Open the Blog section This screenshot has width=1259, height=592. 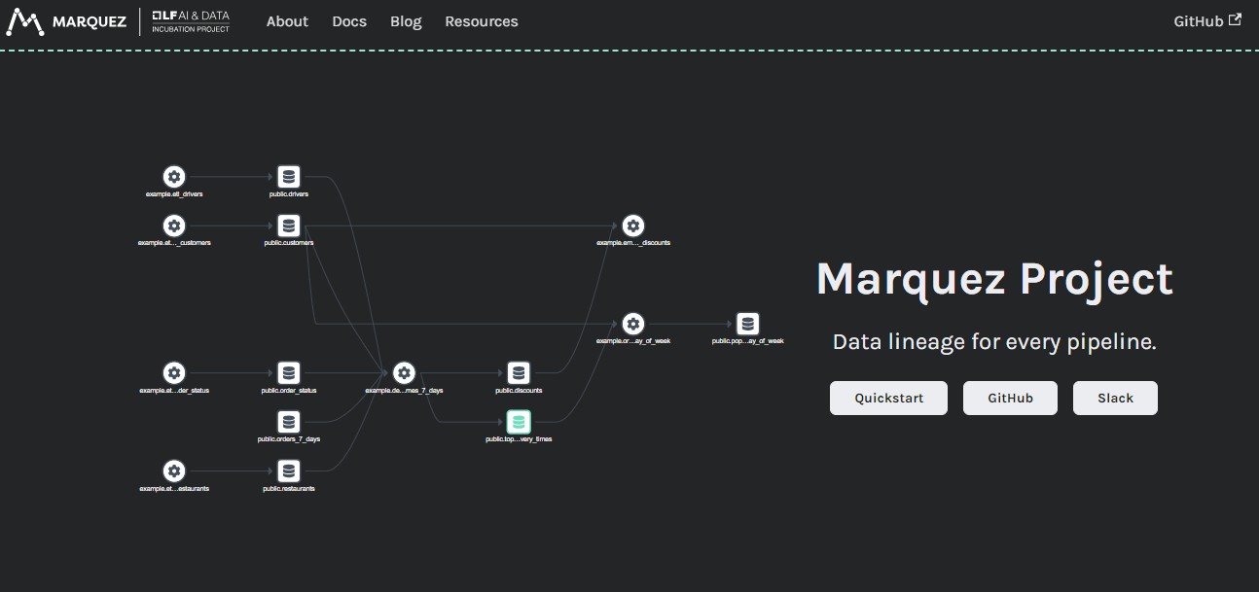point(406,21)
